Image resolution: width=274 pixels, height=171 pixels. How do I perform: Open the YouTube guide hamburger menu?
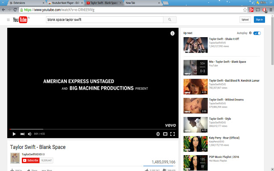pyautogui.click(x=8, y=20)
